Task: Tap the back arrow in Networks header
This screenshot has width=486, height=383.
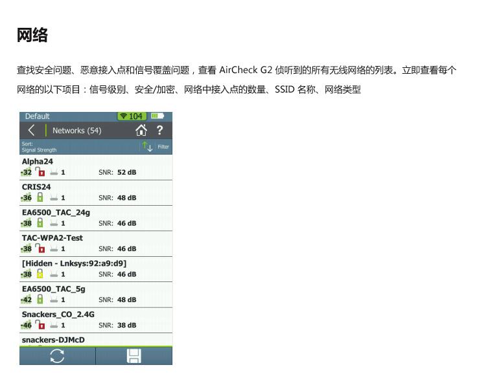Action: click(x=31, y=130)
